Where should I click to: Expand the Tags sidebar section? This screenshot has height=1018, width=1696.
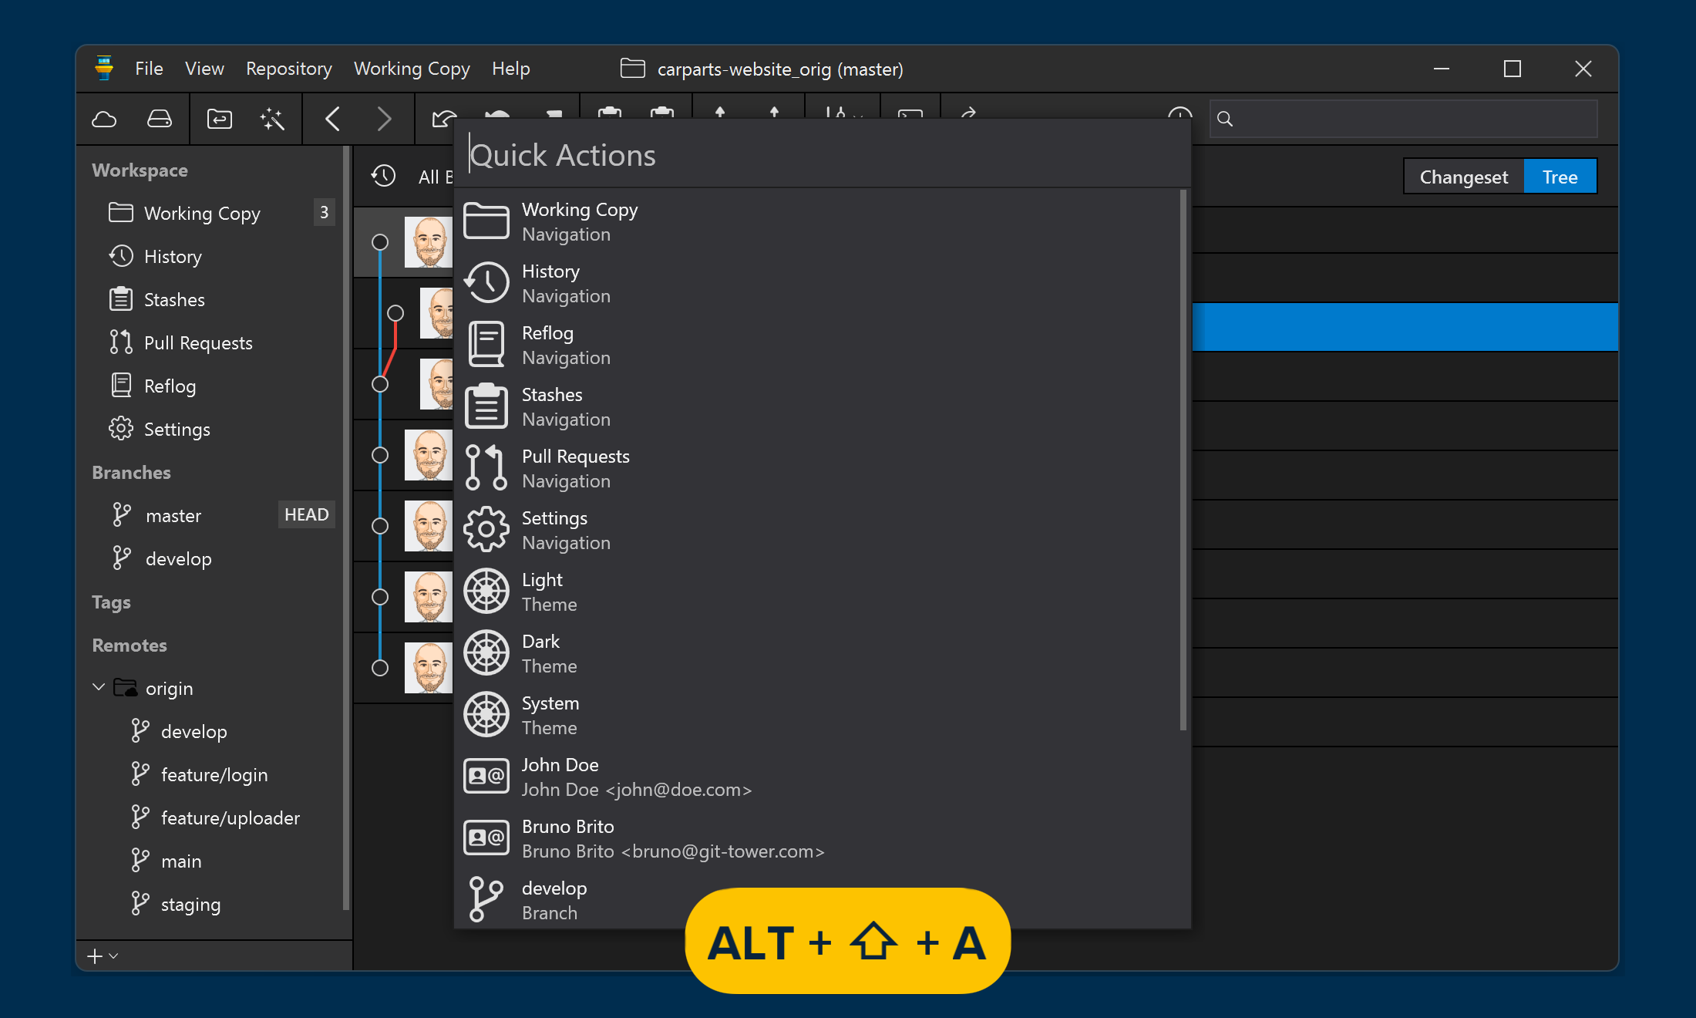pyautogui.click(x=111, y=602)
